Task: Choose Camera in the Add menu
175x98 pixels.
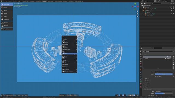Action: [x=69, y=64]
